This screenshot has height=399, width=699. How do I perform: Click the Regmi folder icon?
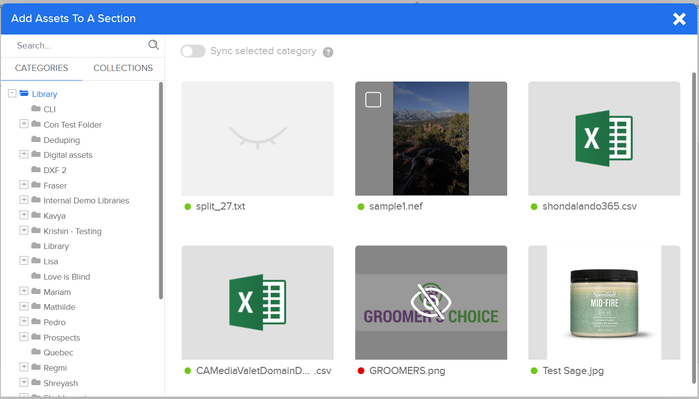(36, 367)
